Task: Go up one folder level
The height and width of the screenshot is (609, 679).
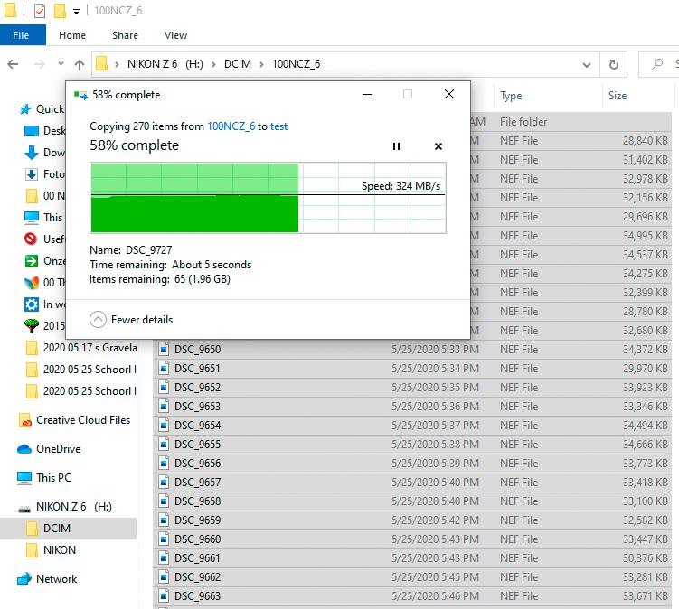Action: pos(80,64)
